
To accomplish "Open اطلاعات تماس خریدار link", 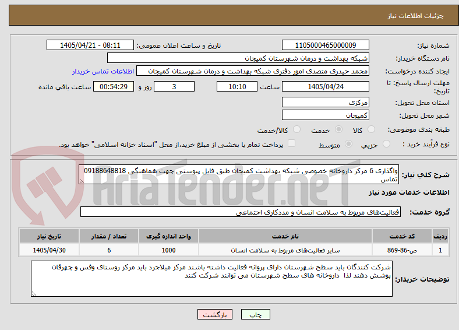I will click(103, 71).
